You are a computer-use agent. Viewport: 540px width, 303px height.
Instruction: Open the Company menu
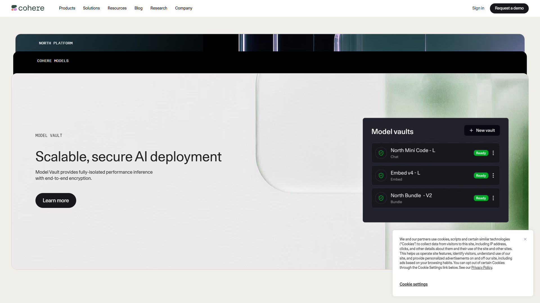184,8
